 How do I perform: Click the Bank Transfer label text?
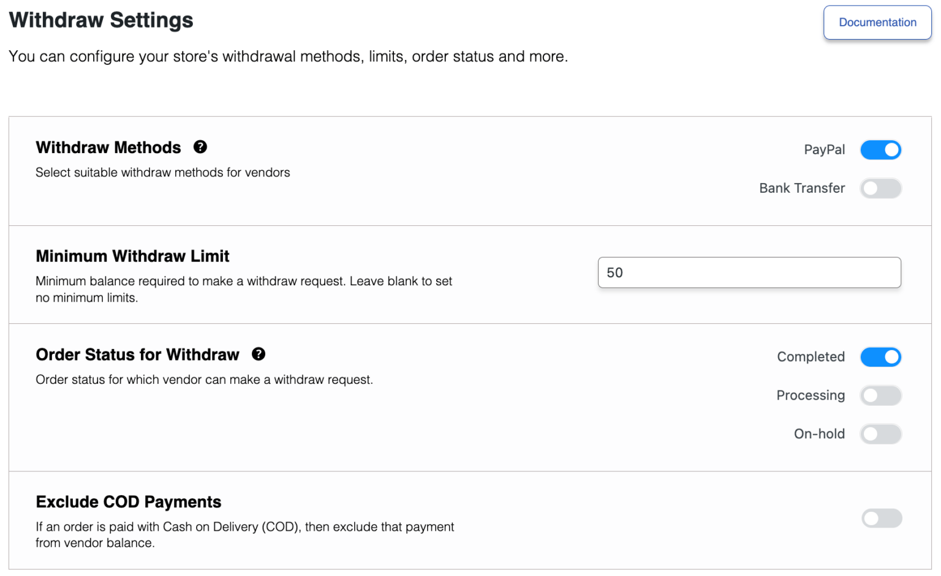point(802,188)
